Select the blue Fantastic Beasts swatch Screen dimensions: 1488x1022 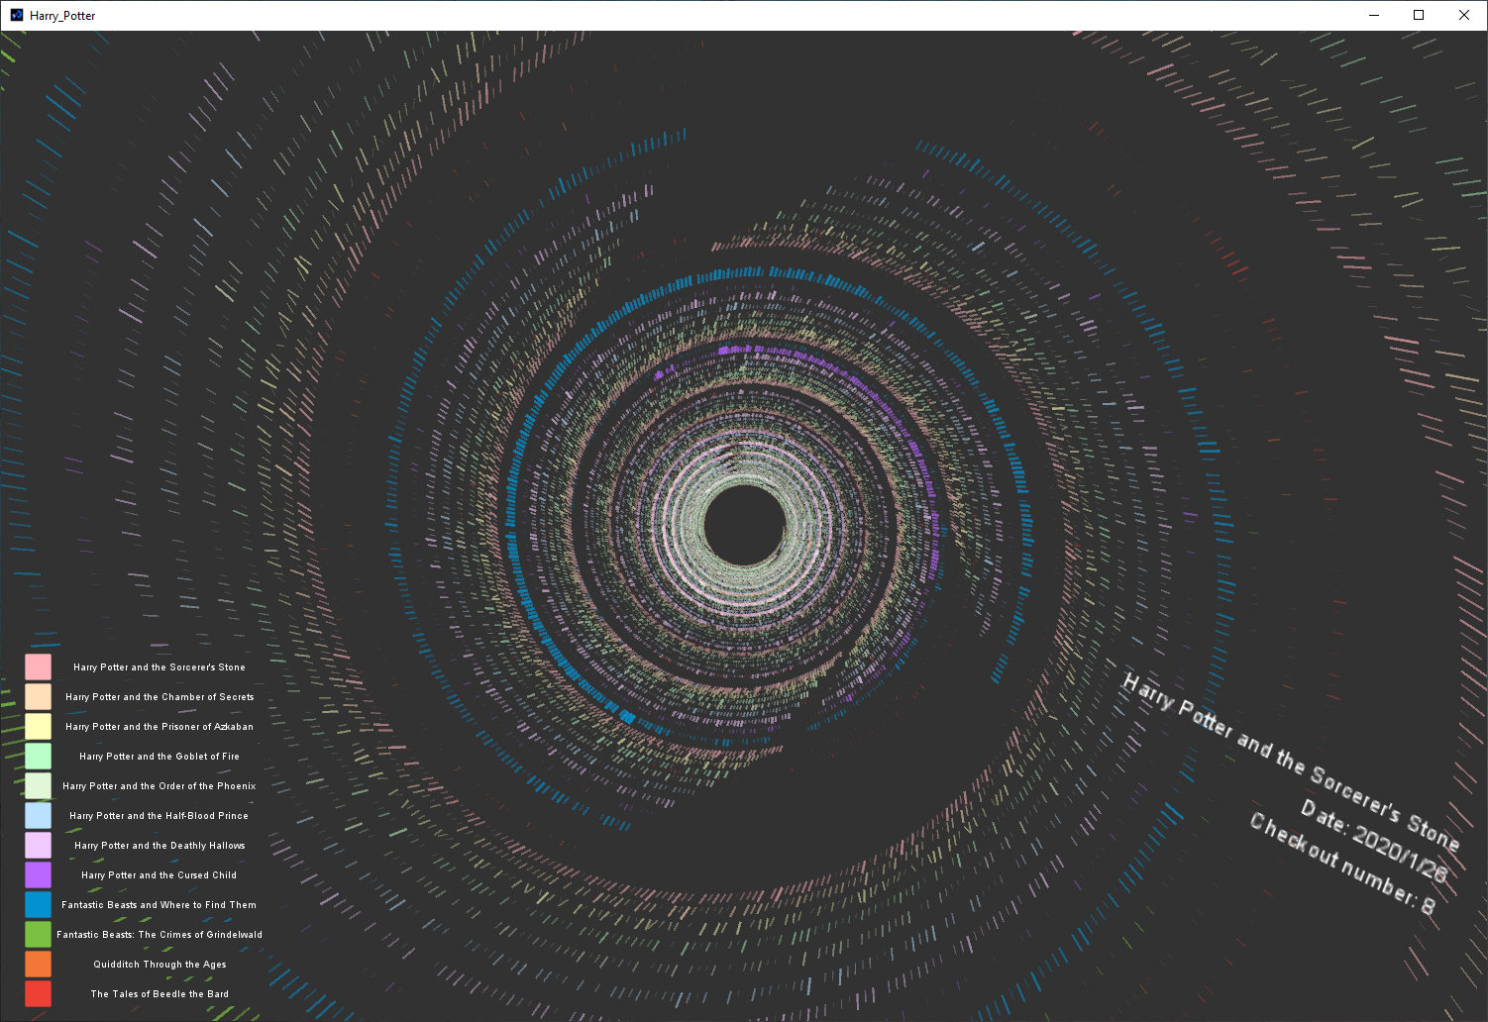38,904
